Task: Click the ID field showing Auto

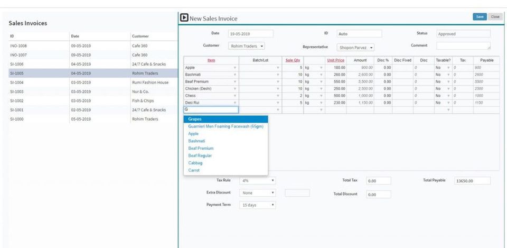Action: (x=359, y=34)
